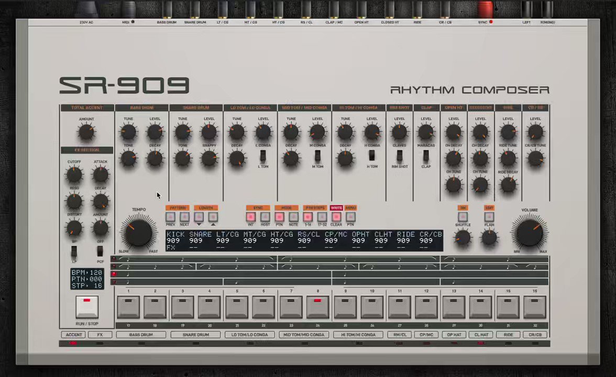
Task: Click the PREV pattern button
Action: point(171,217)
